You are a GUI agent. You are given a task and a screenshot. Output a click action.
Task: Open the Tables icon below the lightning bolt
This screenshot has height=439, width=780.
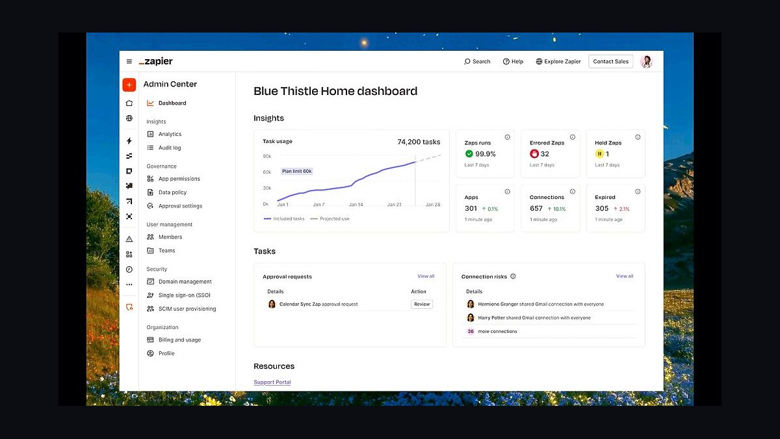(x=129, y=155)
